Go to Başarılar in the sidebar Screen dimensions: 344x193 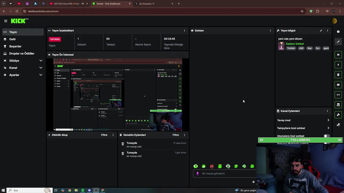[23, 46]
